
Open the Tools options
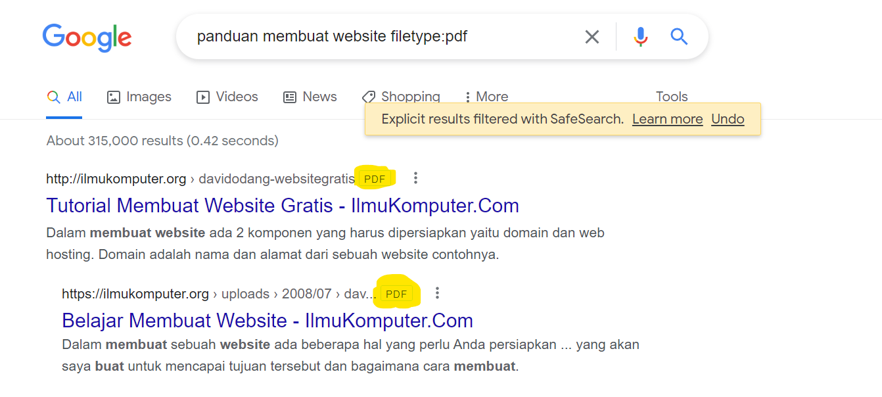(x=672, y=97)
